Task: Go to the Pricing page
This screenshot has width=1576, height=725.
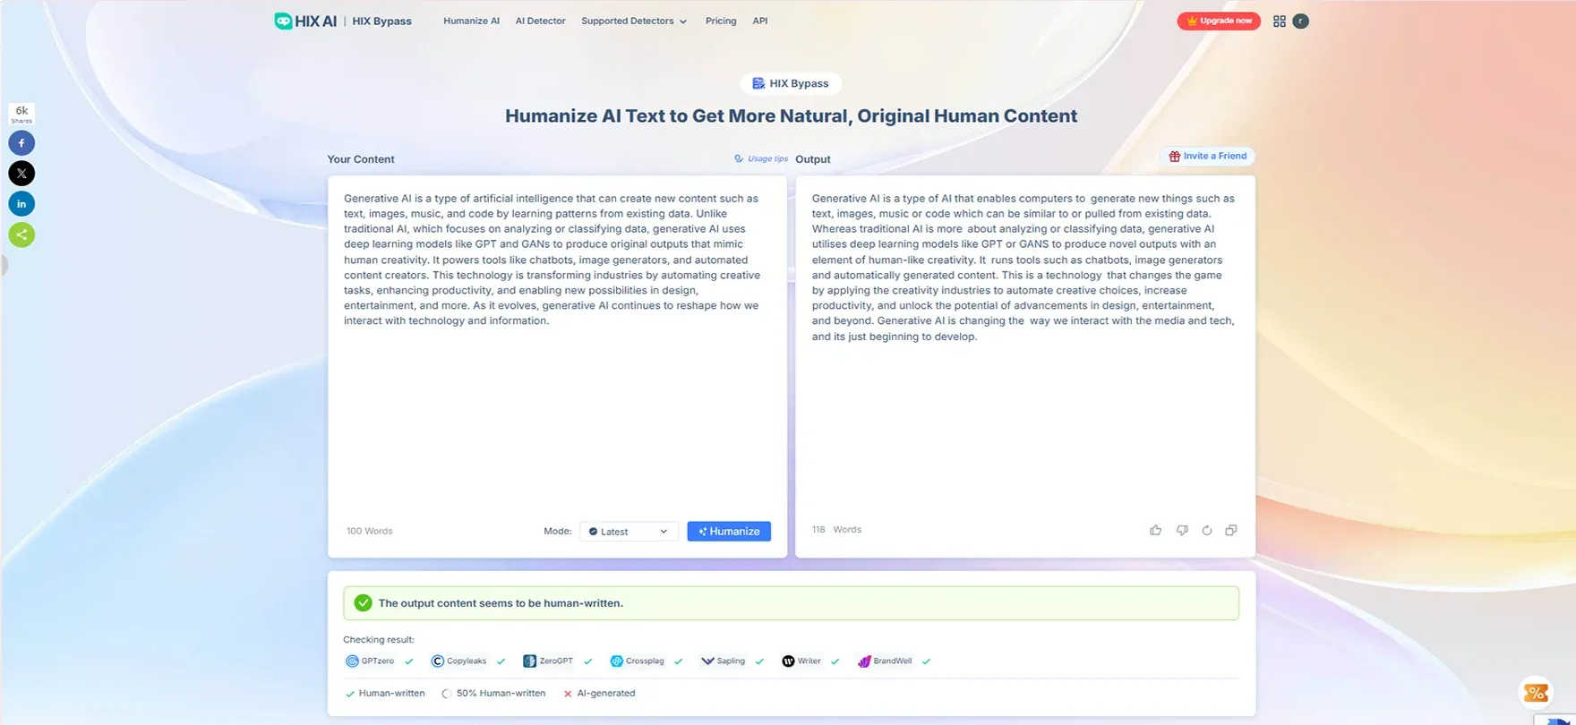Action: point(721,21)
